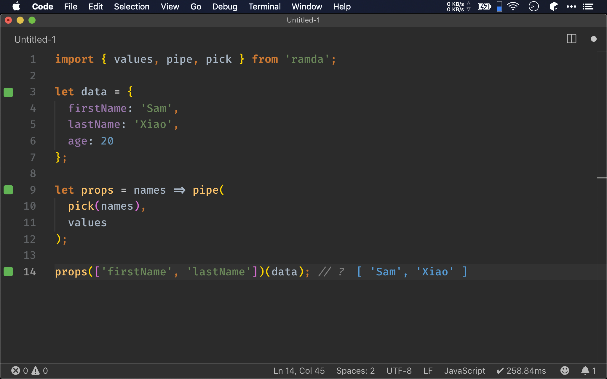
Task: Open the Wi-Fi menu
Action: coord(513,7)
